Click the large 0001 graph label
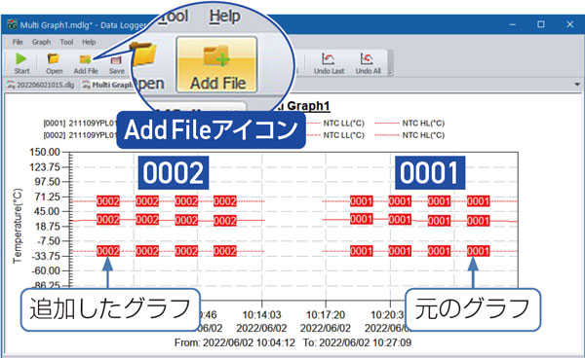 pyautogui.click(x=430, y=172)
